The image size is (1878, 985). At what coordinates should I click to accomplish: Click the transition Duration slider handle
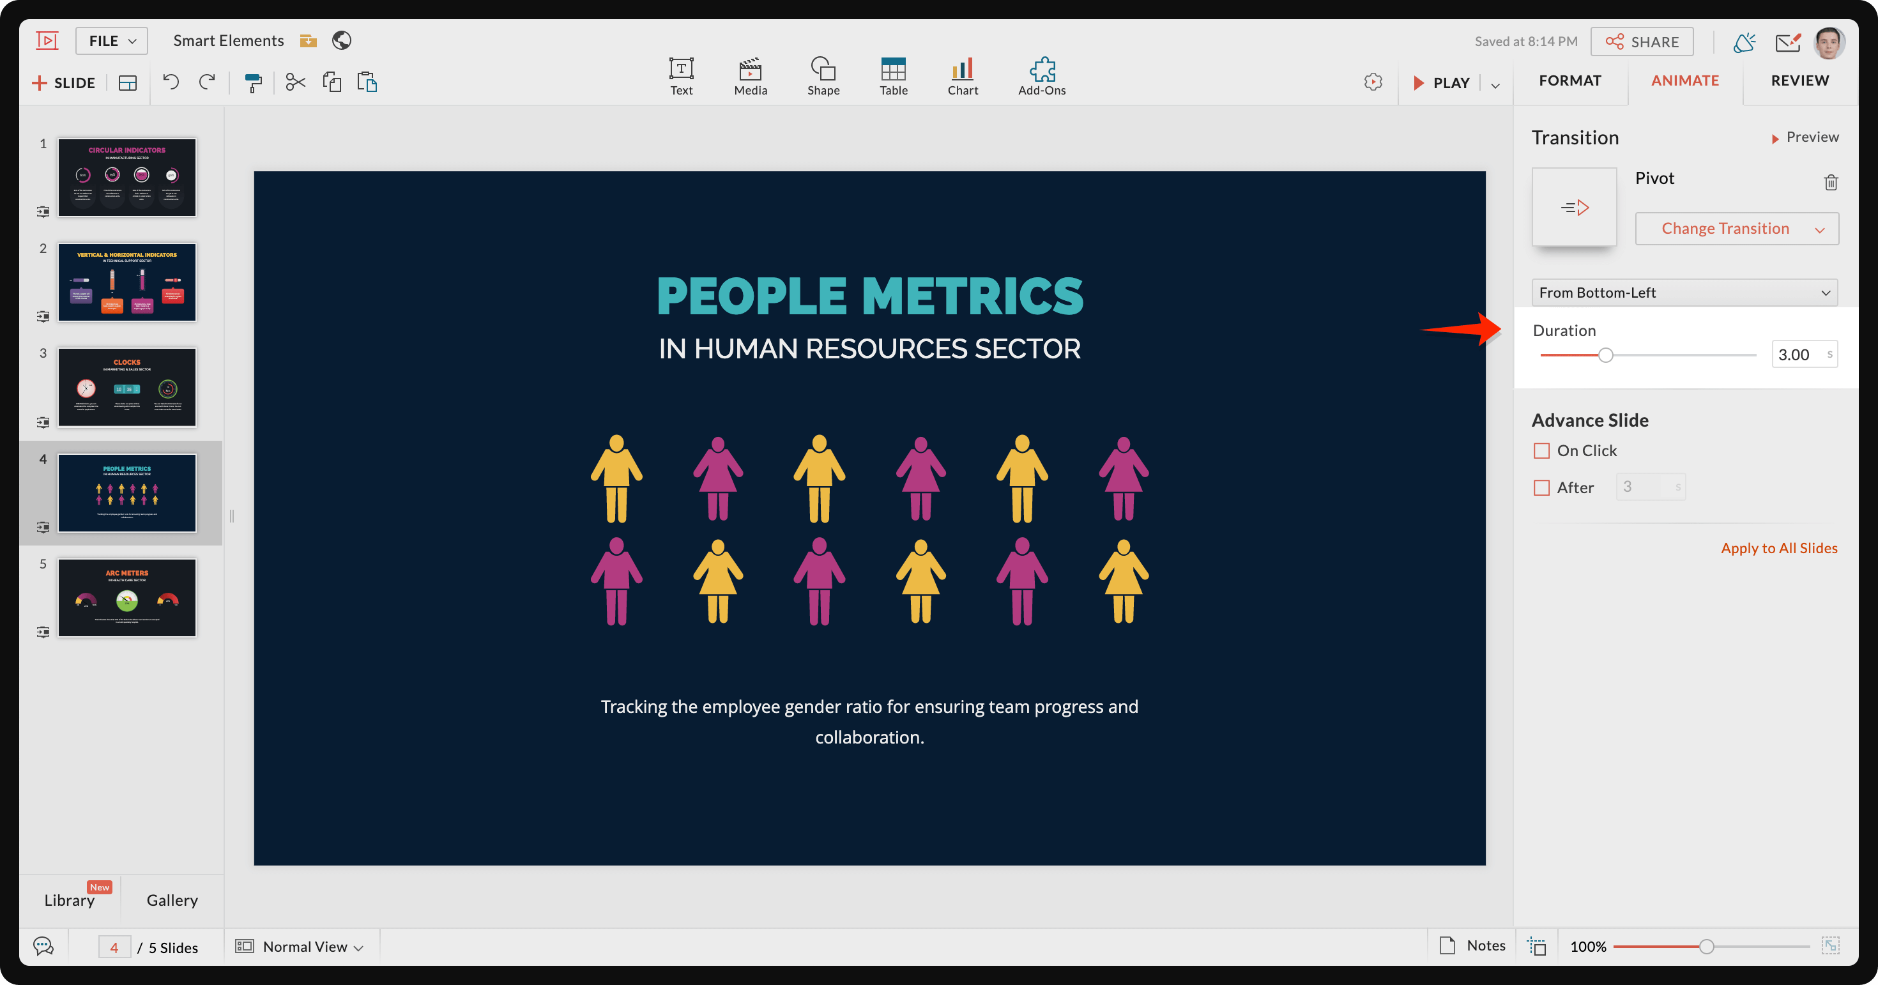pyautogui.click(x=1605, y=355)
